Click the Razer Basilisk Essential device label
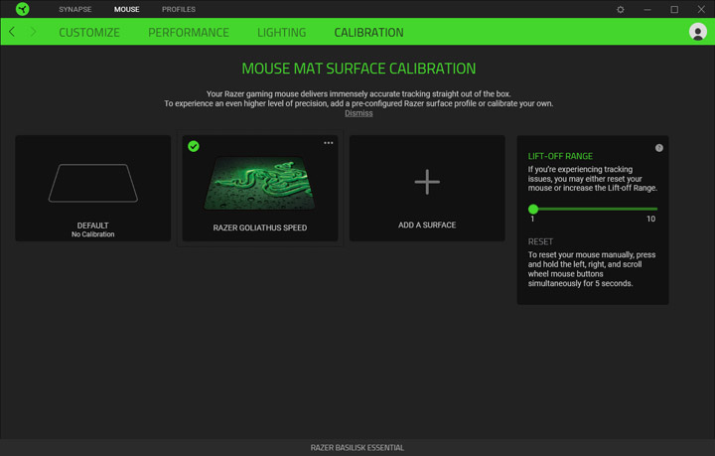Image resolution: width=715 pixels, height=456 pixels. pos(357,448)
